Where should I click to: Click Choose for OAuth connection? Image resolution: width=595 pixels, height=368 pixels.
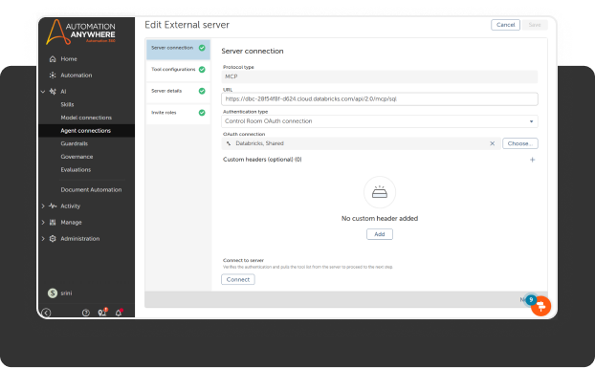pos(520,143)
